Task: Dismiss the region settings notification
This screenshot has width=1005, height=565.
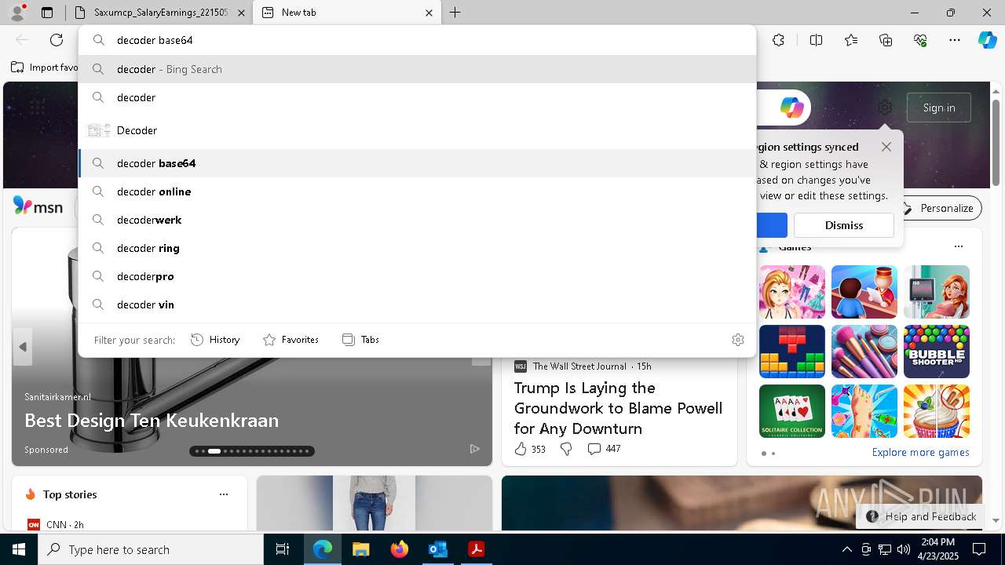Action: [x=844, y=225]
